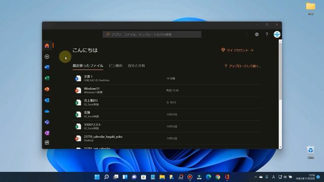Screen dimensions: 324x182
Task: Open OneNote from the sidebar
Action: pyautogui.click(x=47, y=133)
